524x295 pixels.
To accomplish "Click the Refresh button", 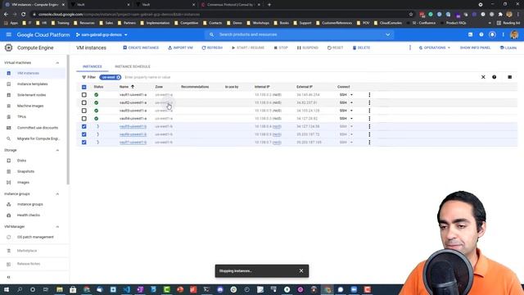I will tap(212, 48).
